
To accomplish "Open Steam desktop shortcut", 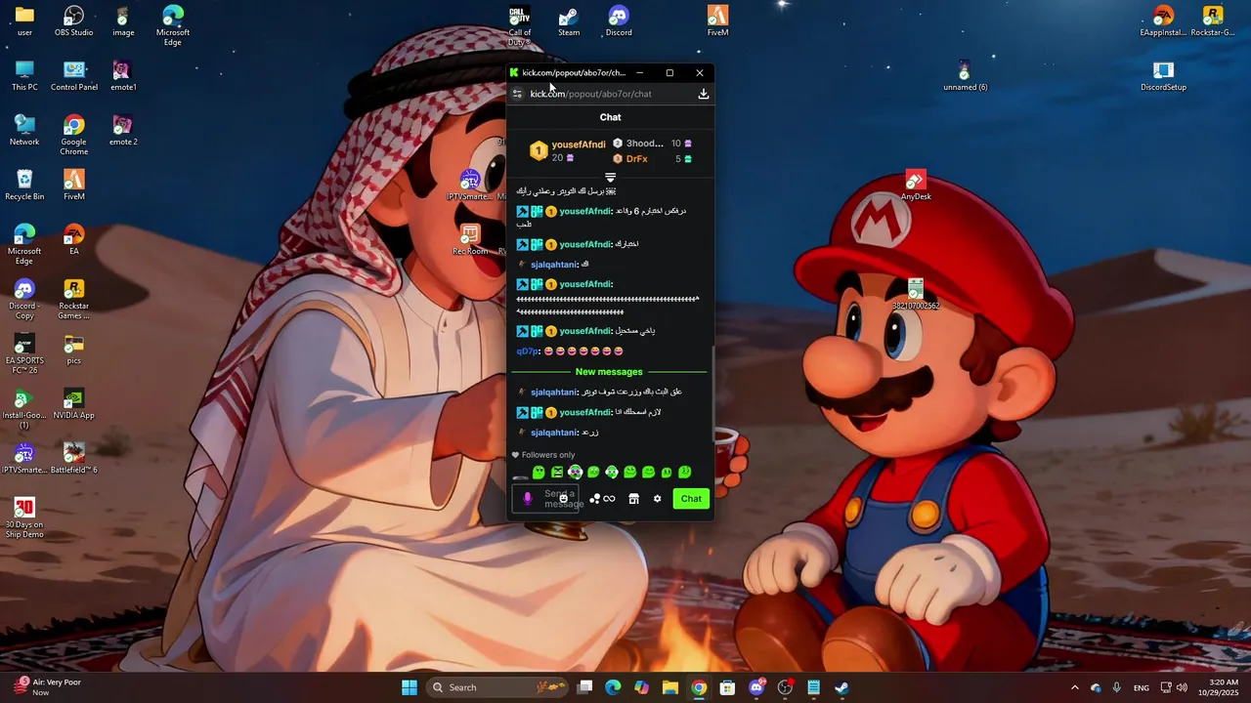I will [569, 21].
